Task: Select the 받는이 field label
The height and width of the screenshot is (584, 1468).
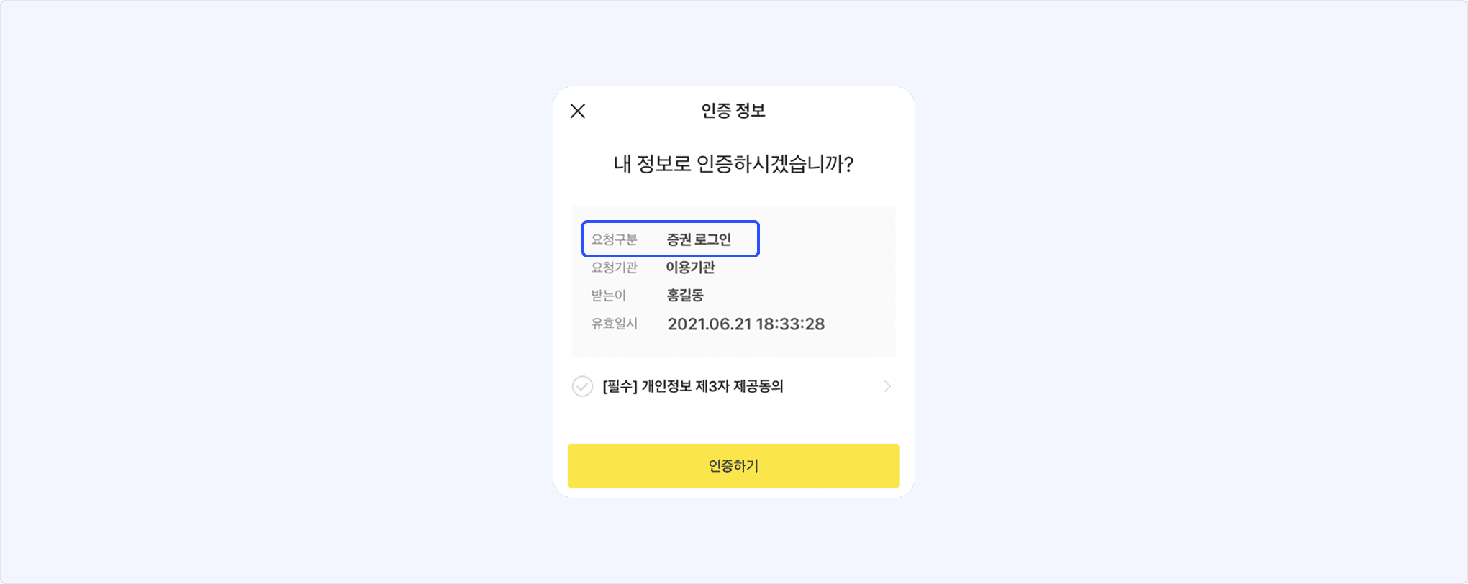Action: point(609,296)
